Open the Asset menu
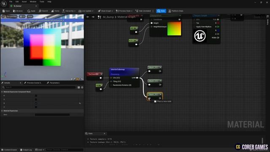The height and width of the screenshot is (152, 270). [x=24, y=2]
